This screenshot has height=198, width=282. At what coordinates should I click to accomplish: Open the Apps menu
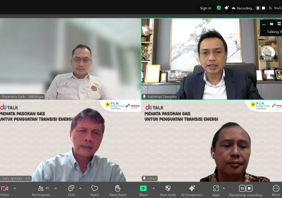click(216, 191)
